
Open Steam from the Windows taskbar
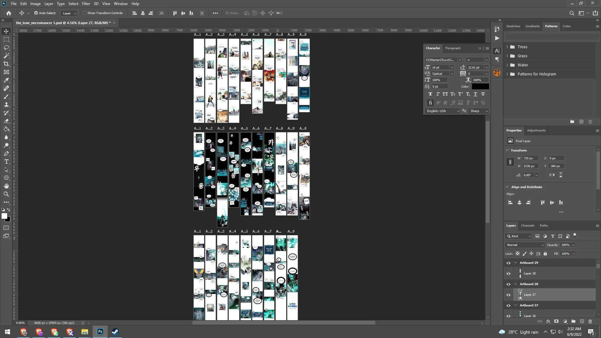point(115,332)
